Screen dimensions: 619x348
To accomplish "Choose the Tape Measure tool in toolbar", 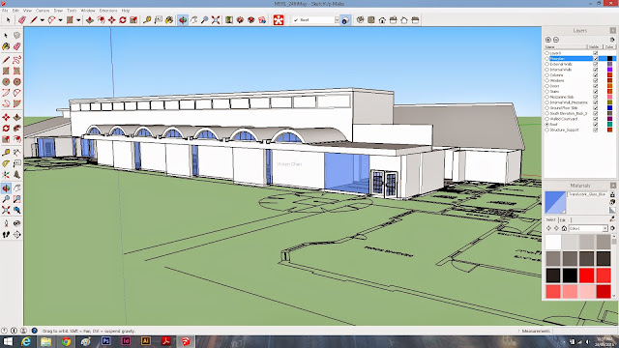I will click(x=147, y=19).
